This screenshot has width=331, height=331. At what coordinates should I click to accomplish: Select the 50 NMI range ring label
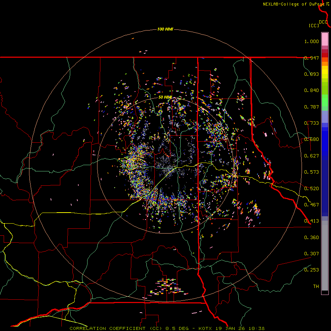[x=165, y=97]
